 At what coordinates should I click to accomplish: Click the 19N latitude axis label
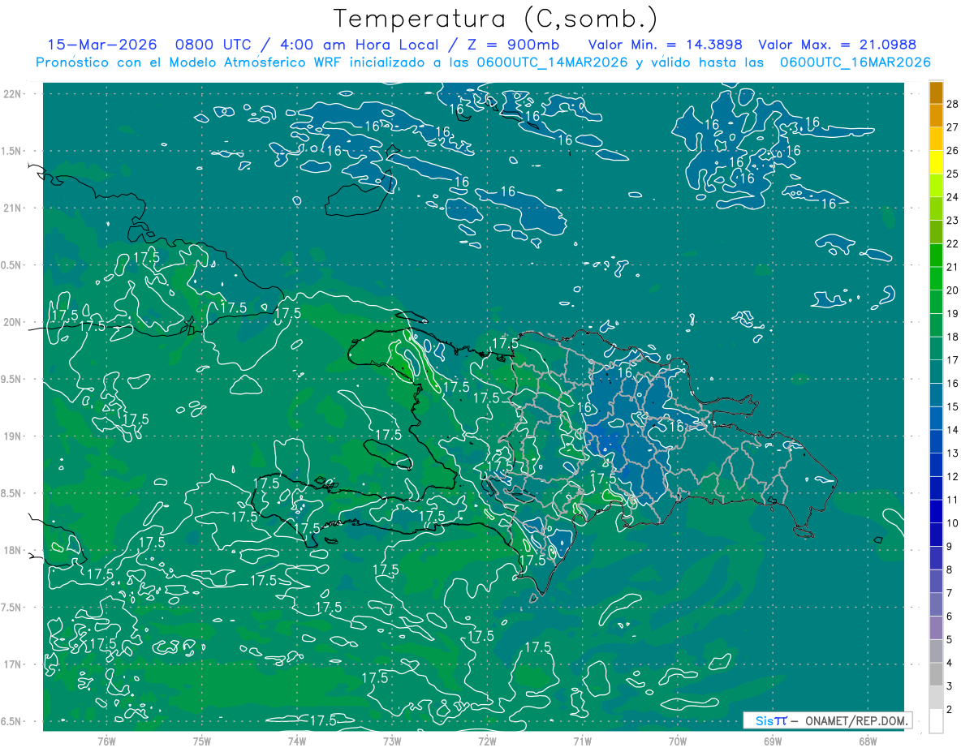pyautogui.click(x=12, y=436)
